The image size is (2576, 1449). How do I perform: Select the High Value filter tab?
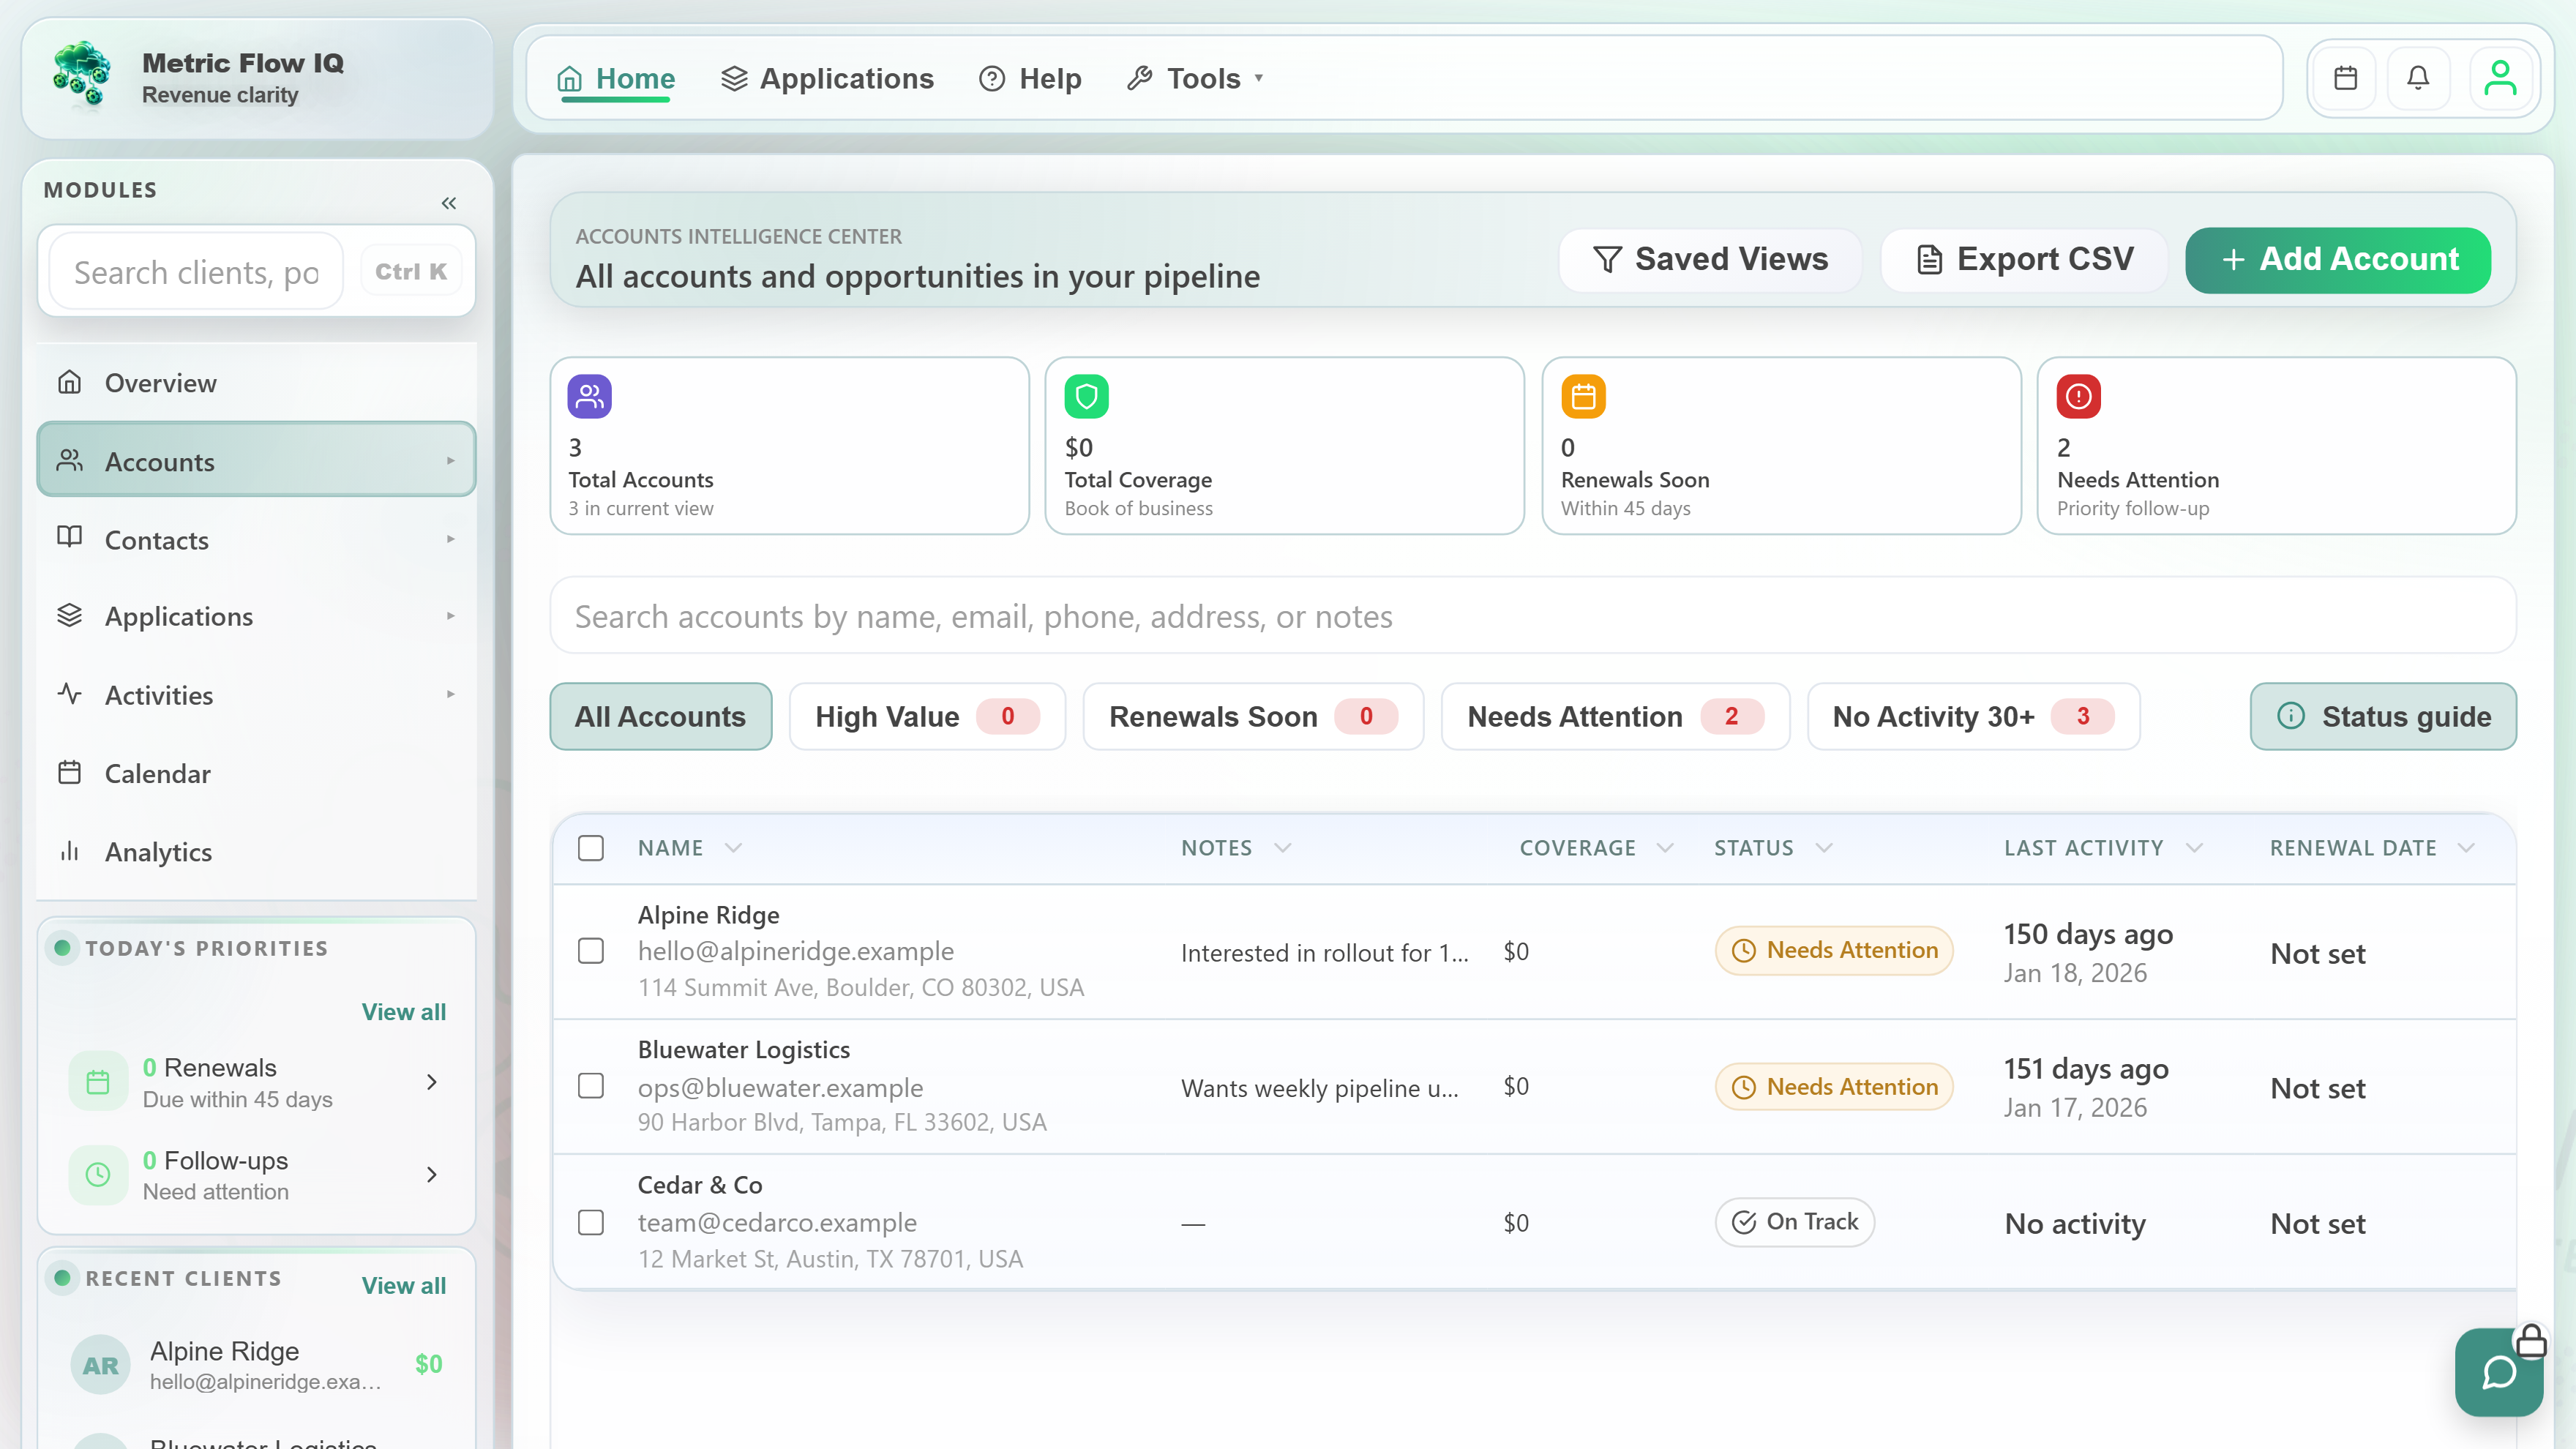(x=927, y=716)
